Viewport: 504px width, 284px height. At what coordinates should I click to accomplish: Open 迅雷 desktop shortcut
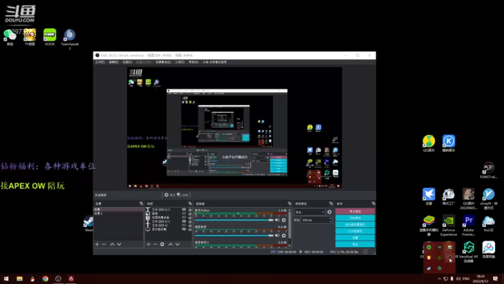click(429, 196)
